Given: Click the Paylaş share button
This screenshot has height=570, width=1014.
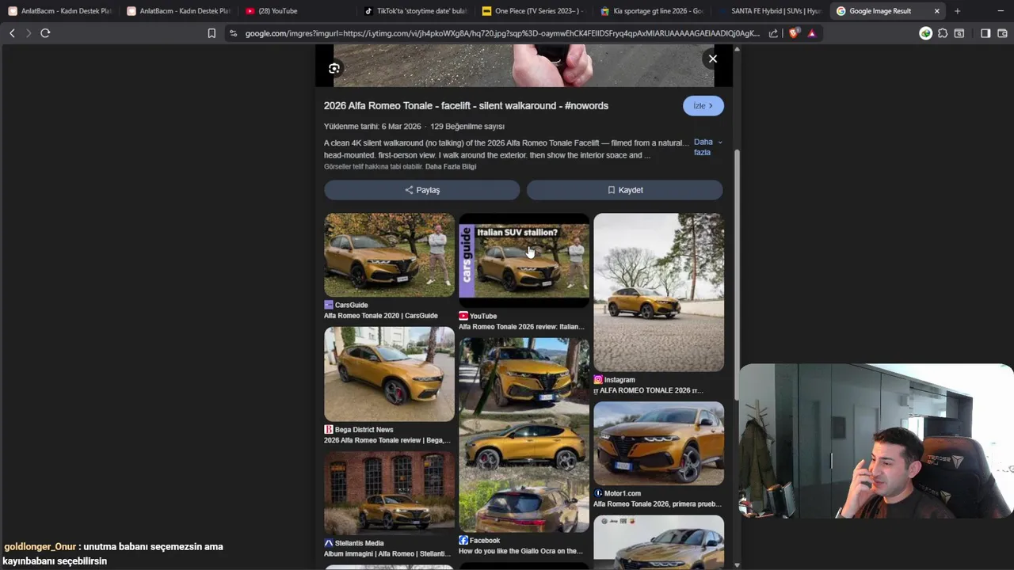Looking at the screenshot, I should click(422, 190).
